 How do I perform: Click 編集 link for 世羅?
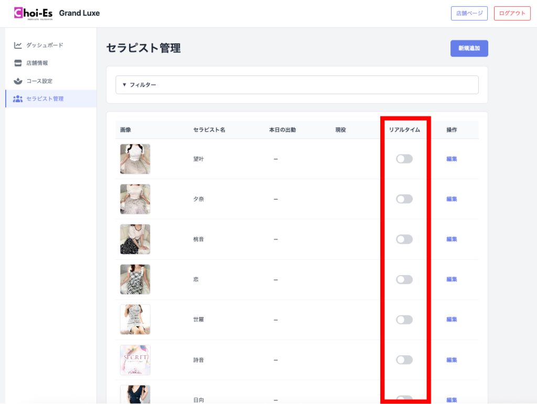tap(452, 320)
